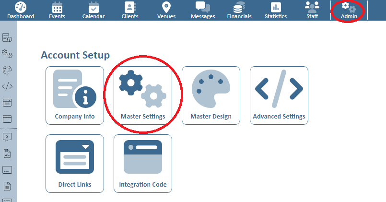This screenshot has height=202, width=386.
Task: Go to the Staff section
Action: (x=312, y=10)
